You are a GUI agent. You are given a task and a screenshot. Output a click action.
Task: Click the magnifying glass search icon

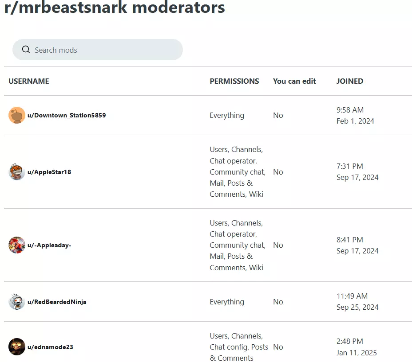click(x=26, y=50)
